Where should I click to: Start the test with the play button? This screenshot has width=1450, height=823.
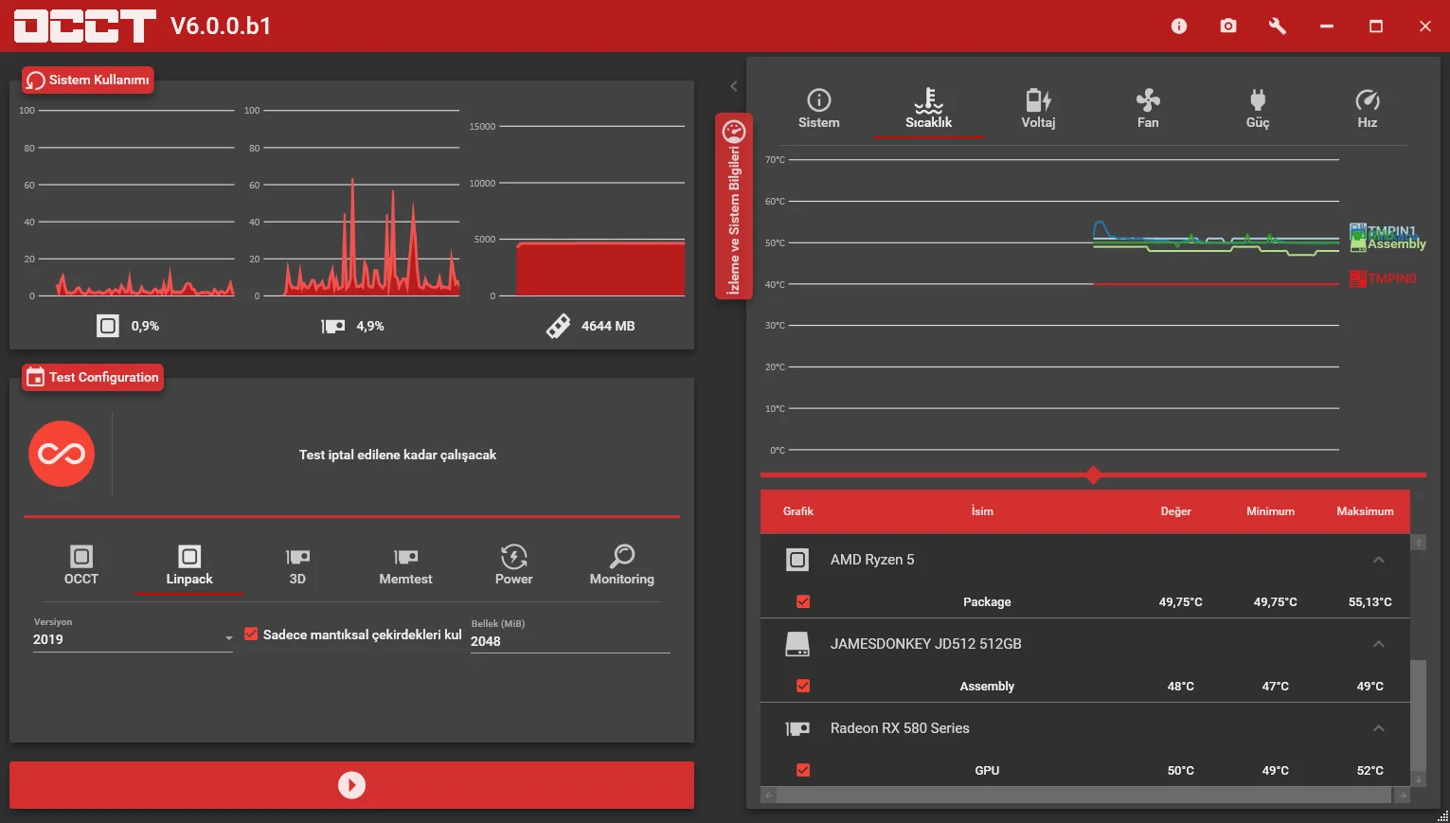point(351,785)
